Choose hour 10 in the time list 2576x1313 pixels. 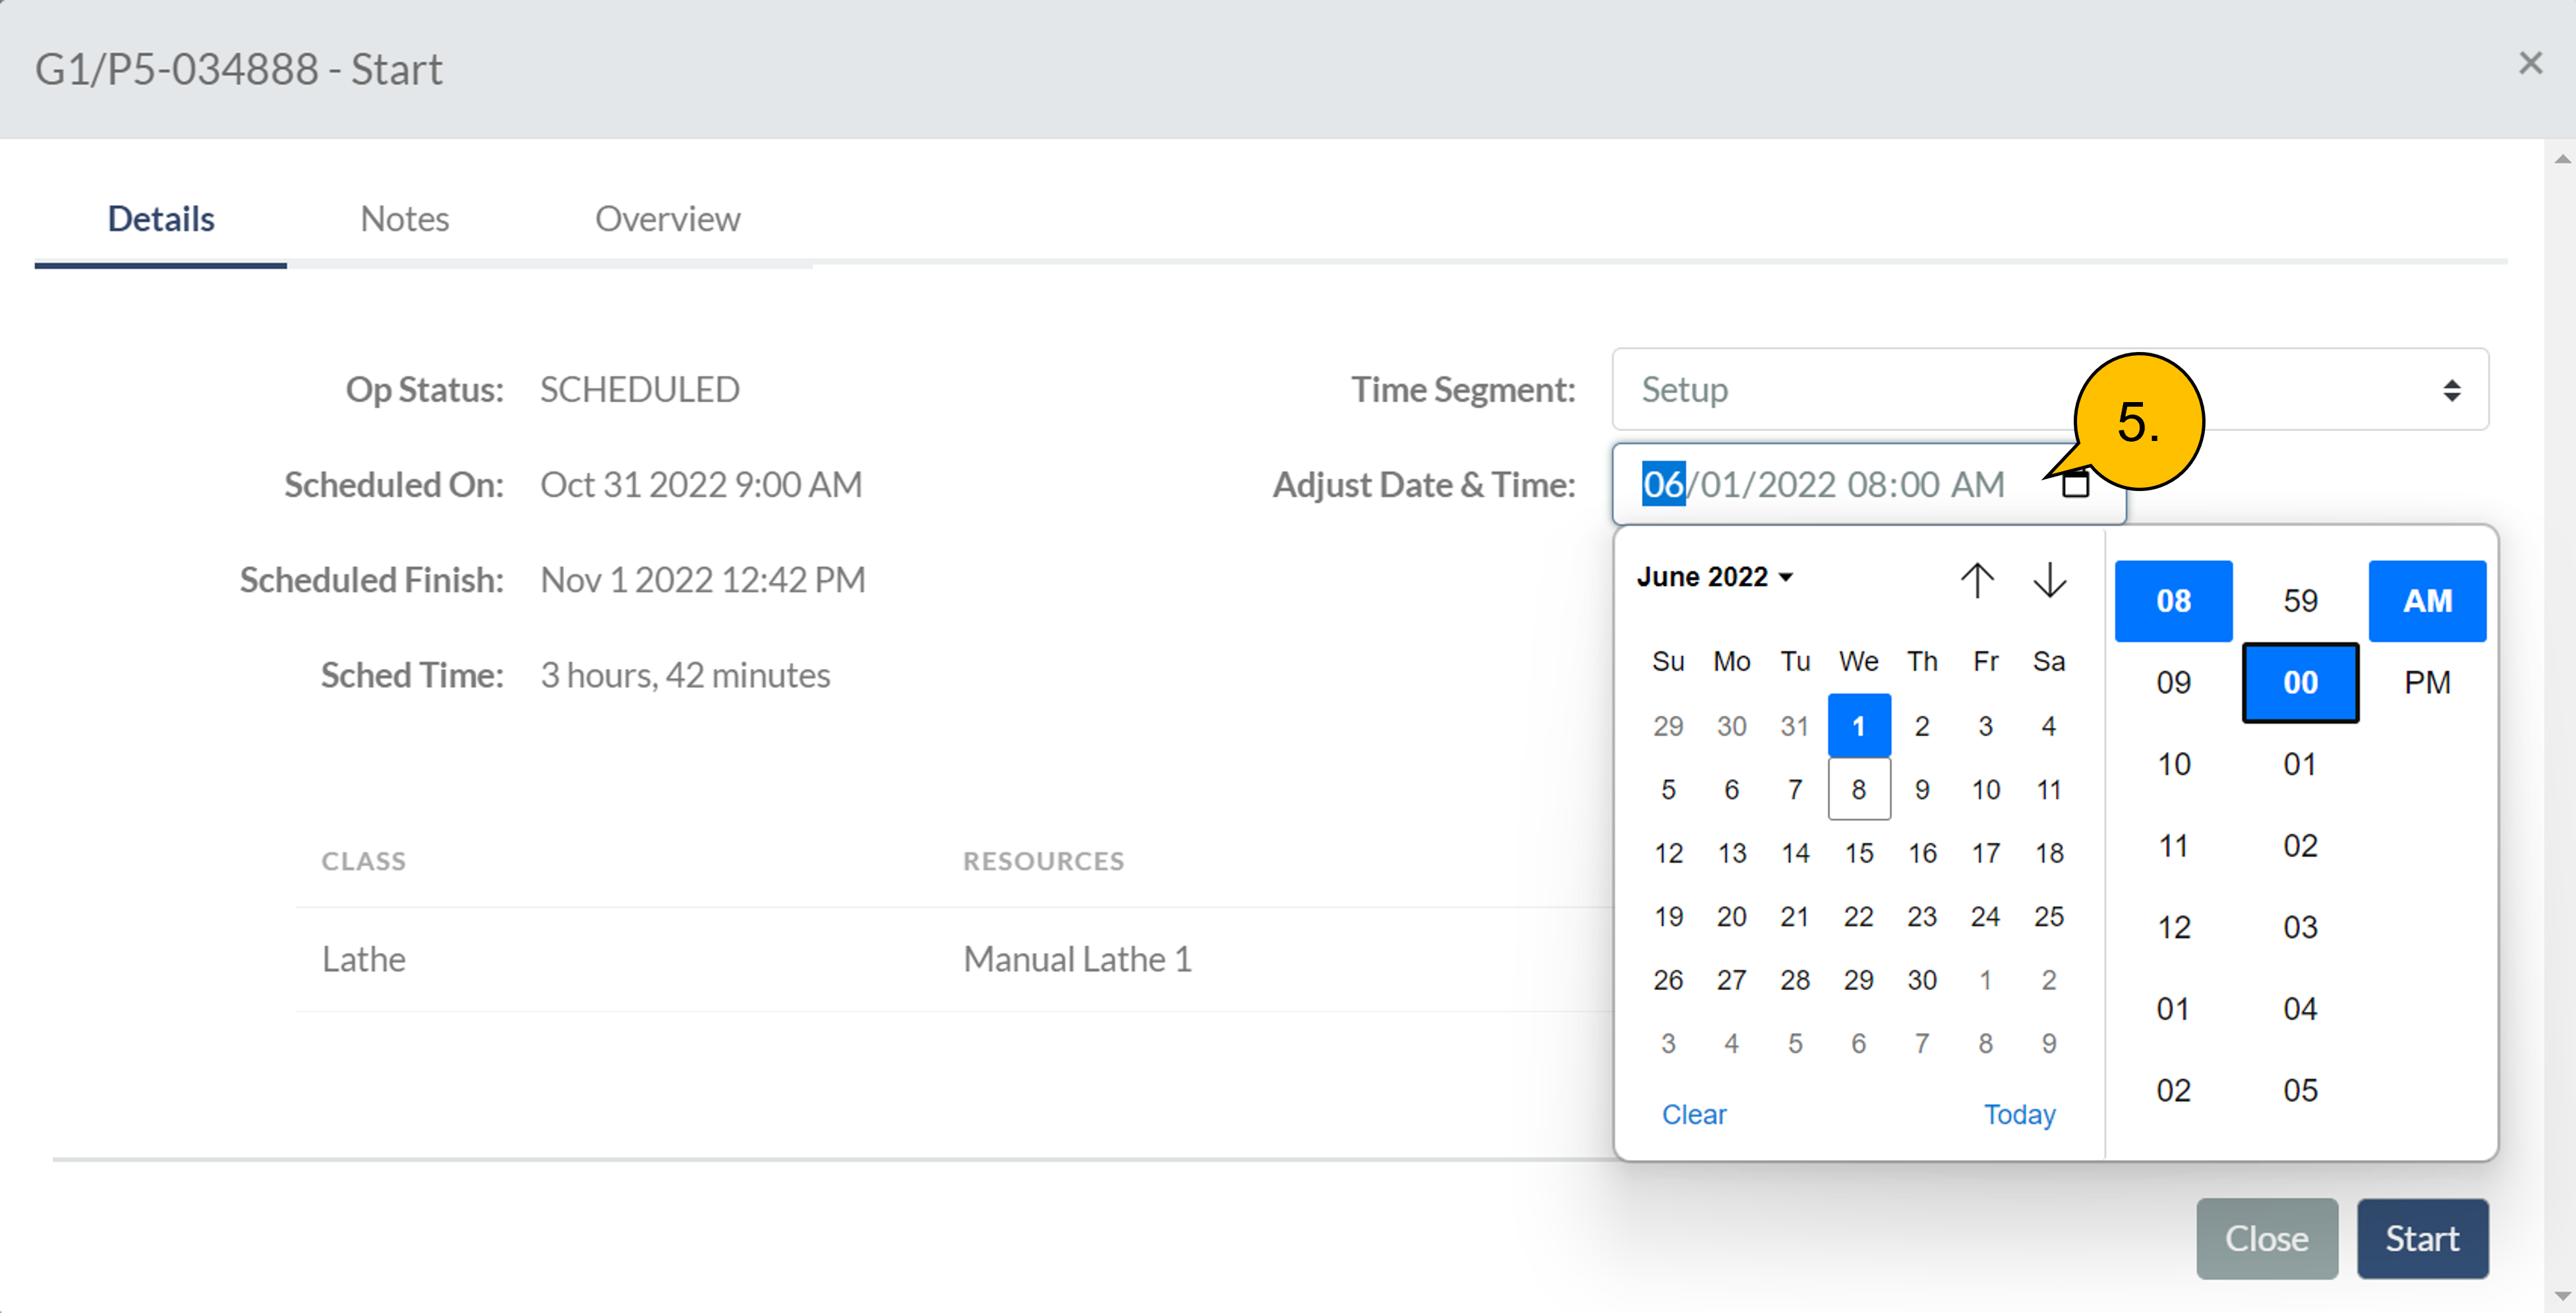coord(2173,764)
